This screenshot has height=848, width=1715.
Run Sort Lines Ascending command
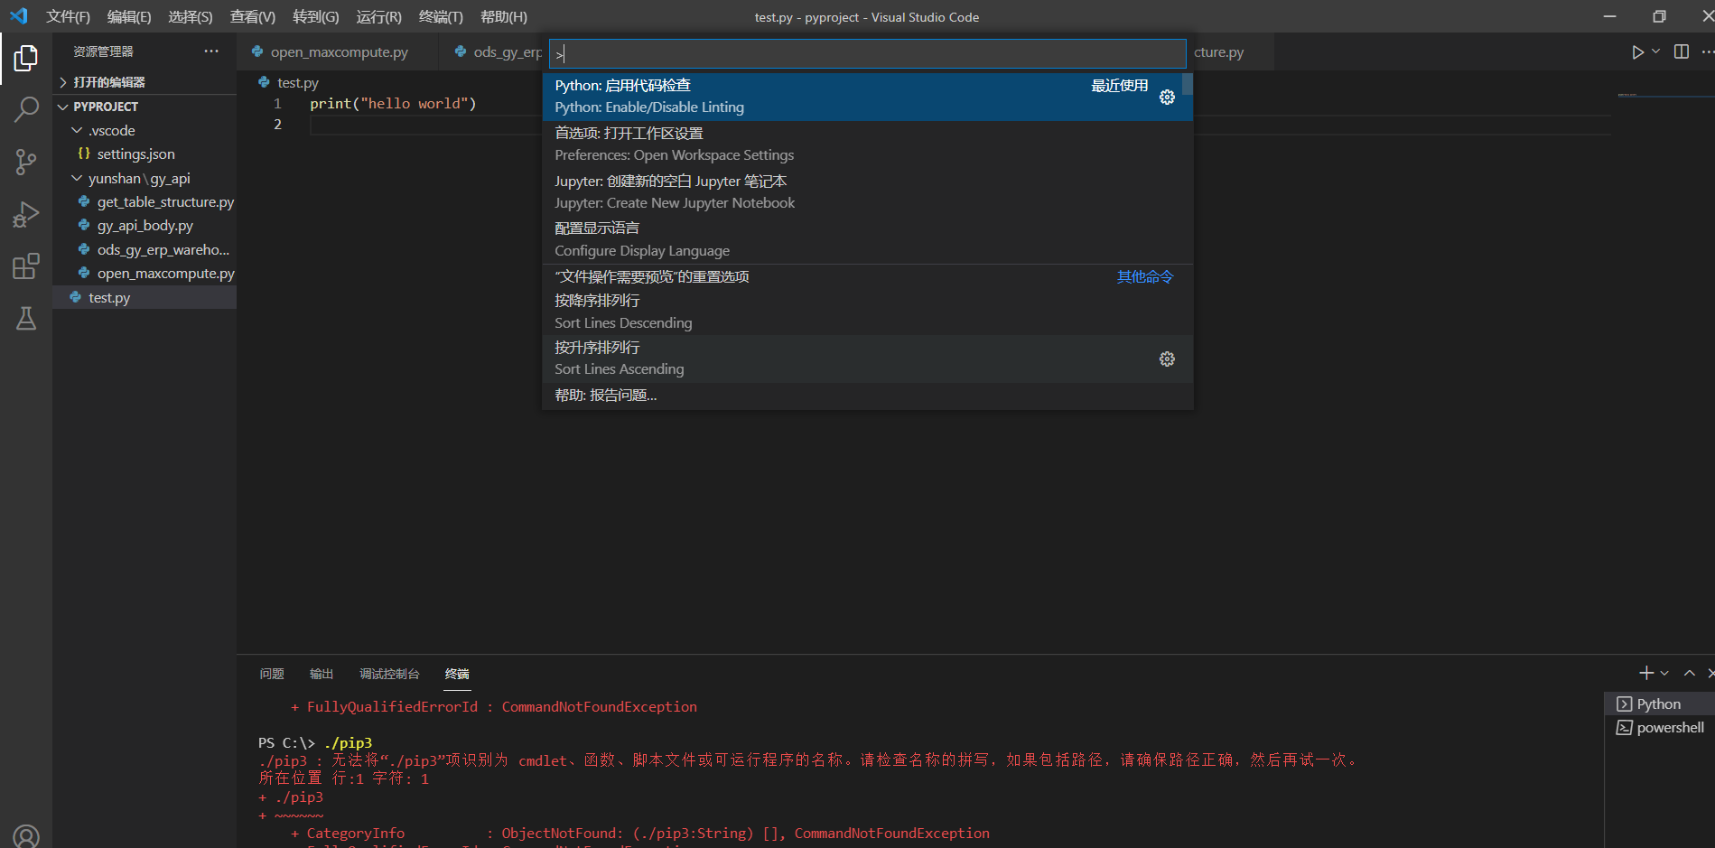pyautogui.click(x=867, y=359)
